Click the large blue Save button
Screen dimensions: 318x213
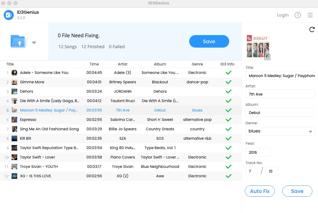[209, 41]
